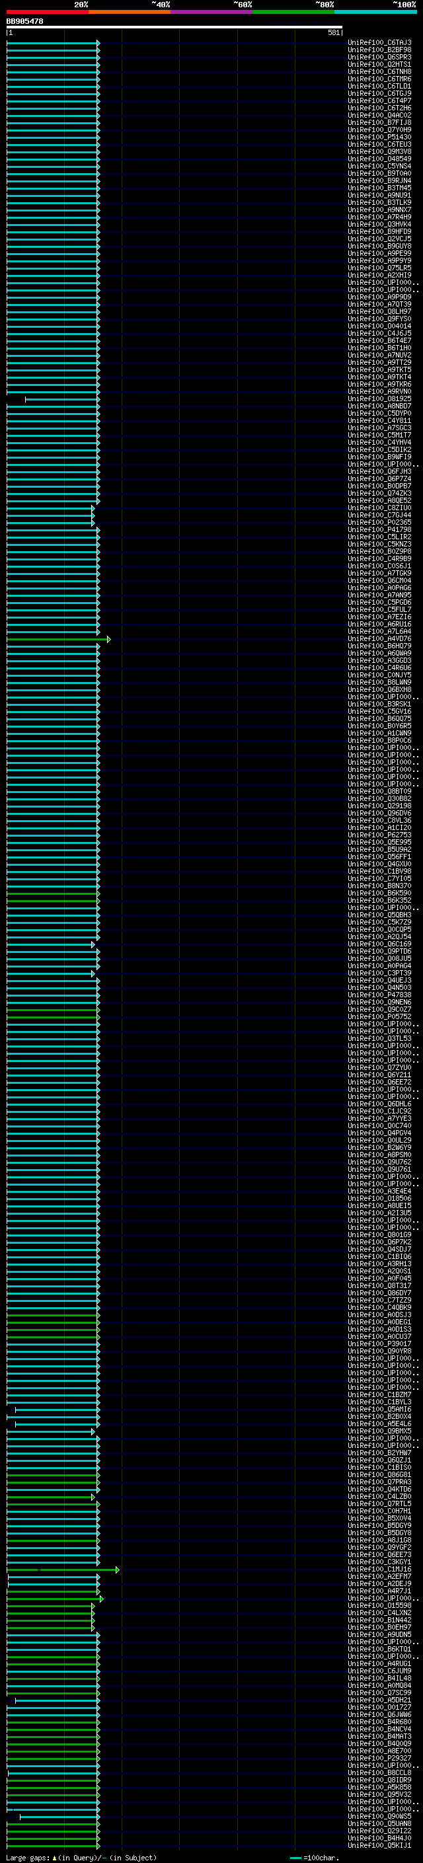This screenshot has width=423, height=1863.
Task: Click the UniRef100_B9GUY8 label
Action: point(379,246)
